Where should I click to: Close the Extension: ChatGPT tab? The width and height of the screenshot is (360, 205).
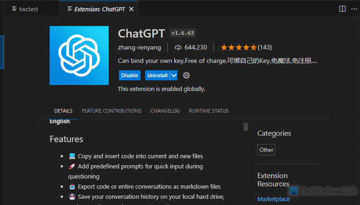pyautogui.click(x=131, y=9)
